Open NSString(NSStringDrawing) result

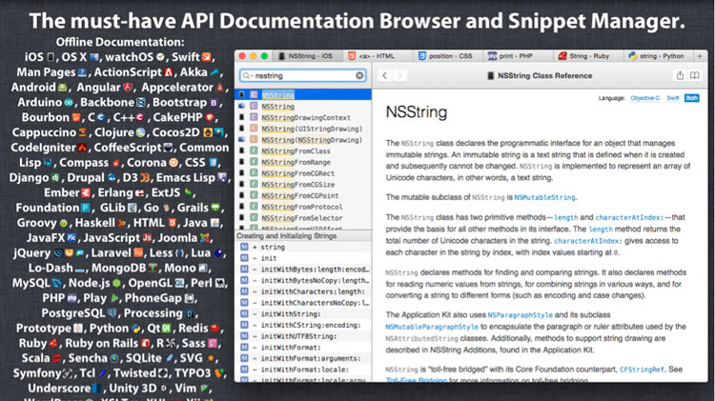pyautogui.click(x=303, y=140)
